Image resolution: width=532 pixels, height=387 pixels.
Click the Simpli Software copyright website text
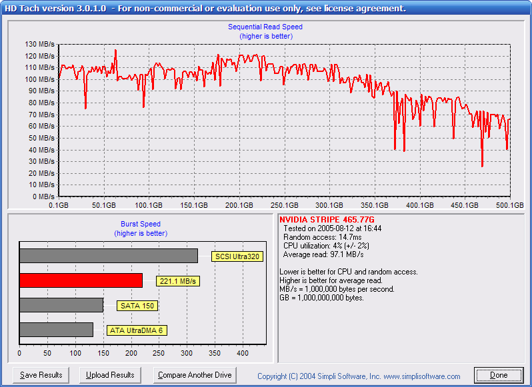pyautogui.click(x=359, y=376)
